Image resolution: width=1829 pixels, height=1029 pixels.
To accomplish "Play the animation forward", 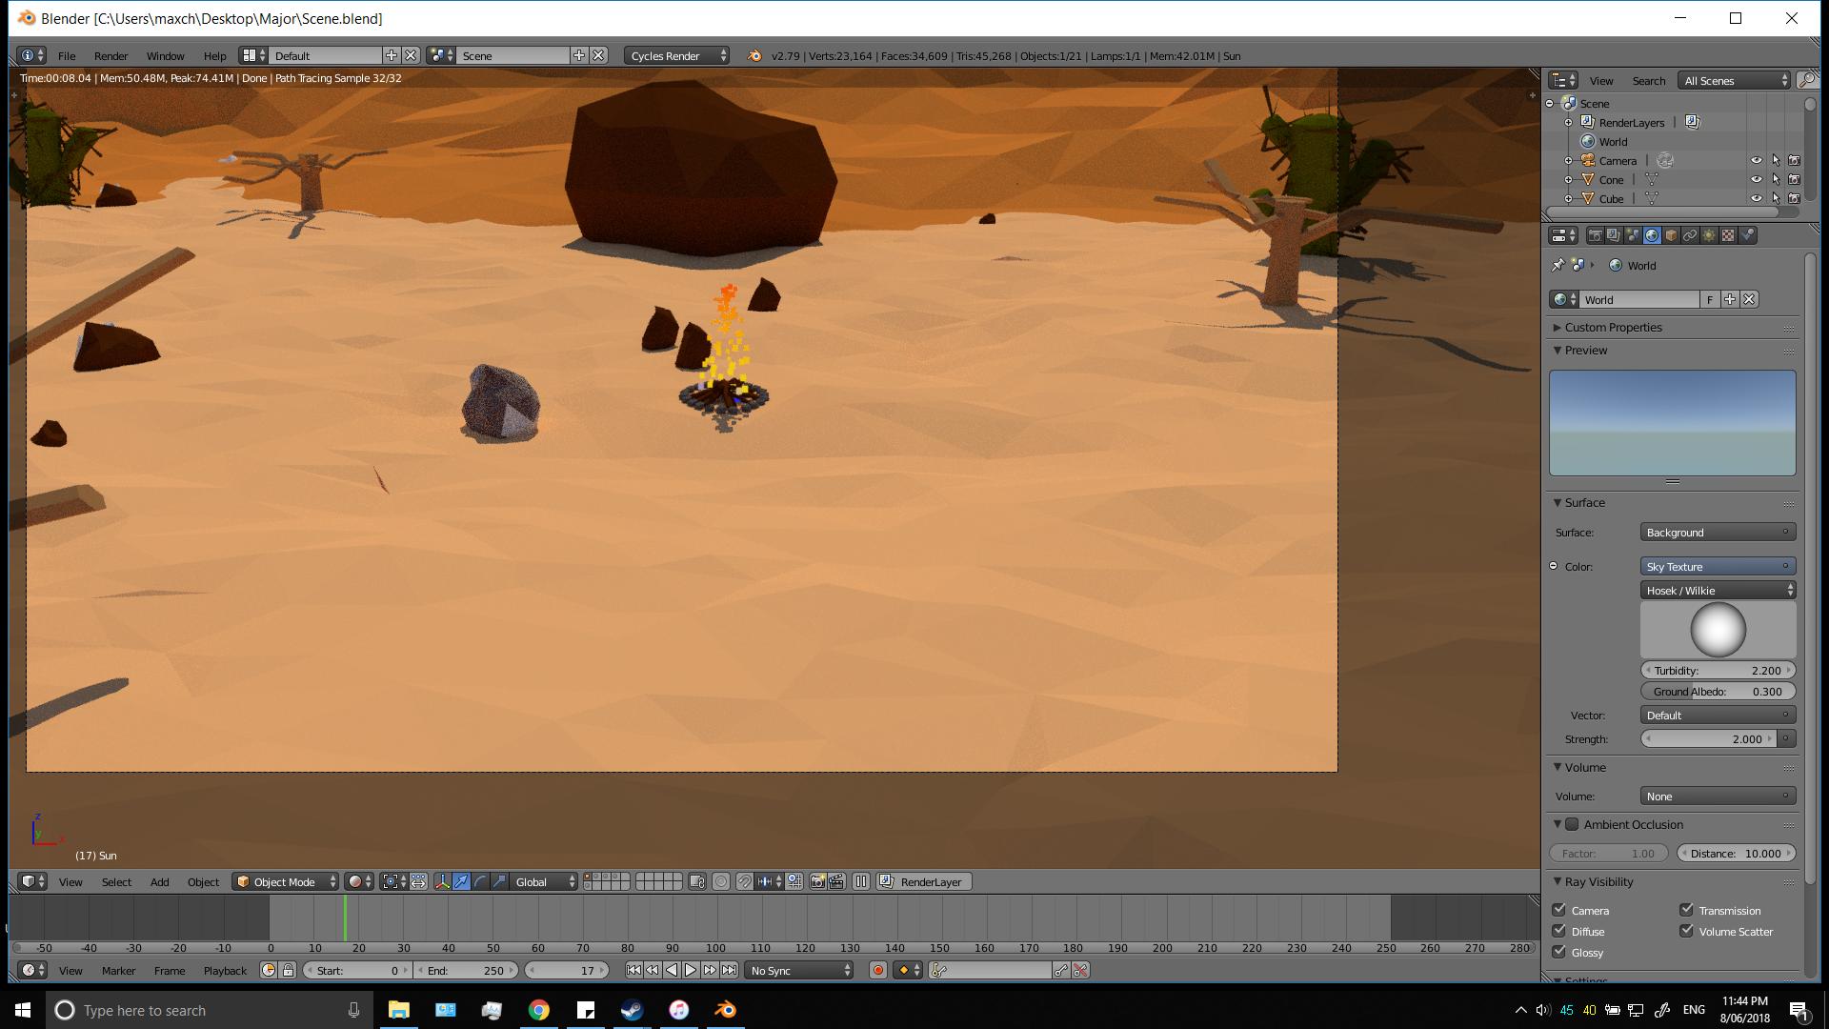I will [x=691, y=970].
